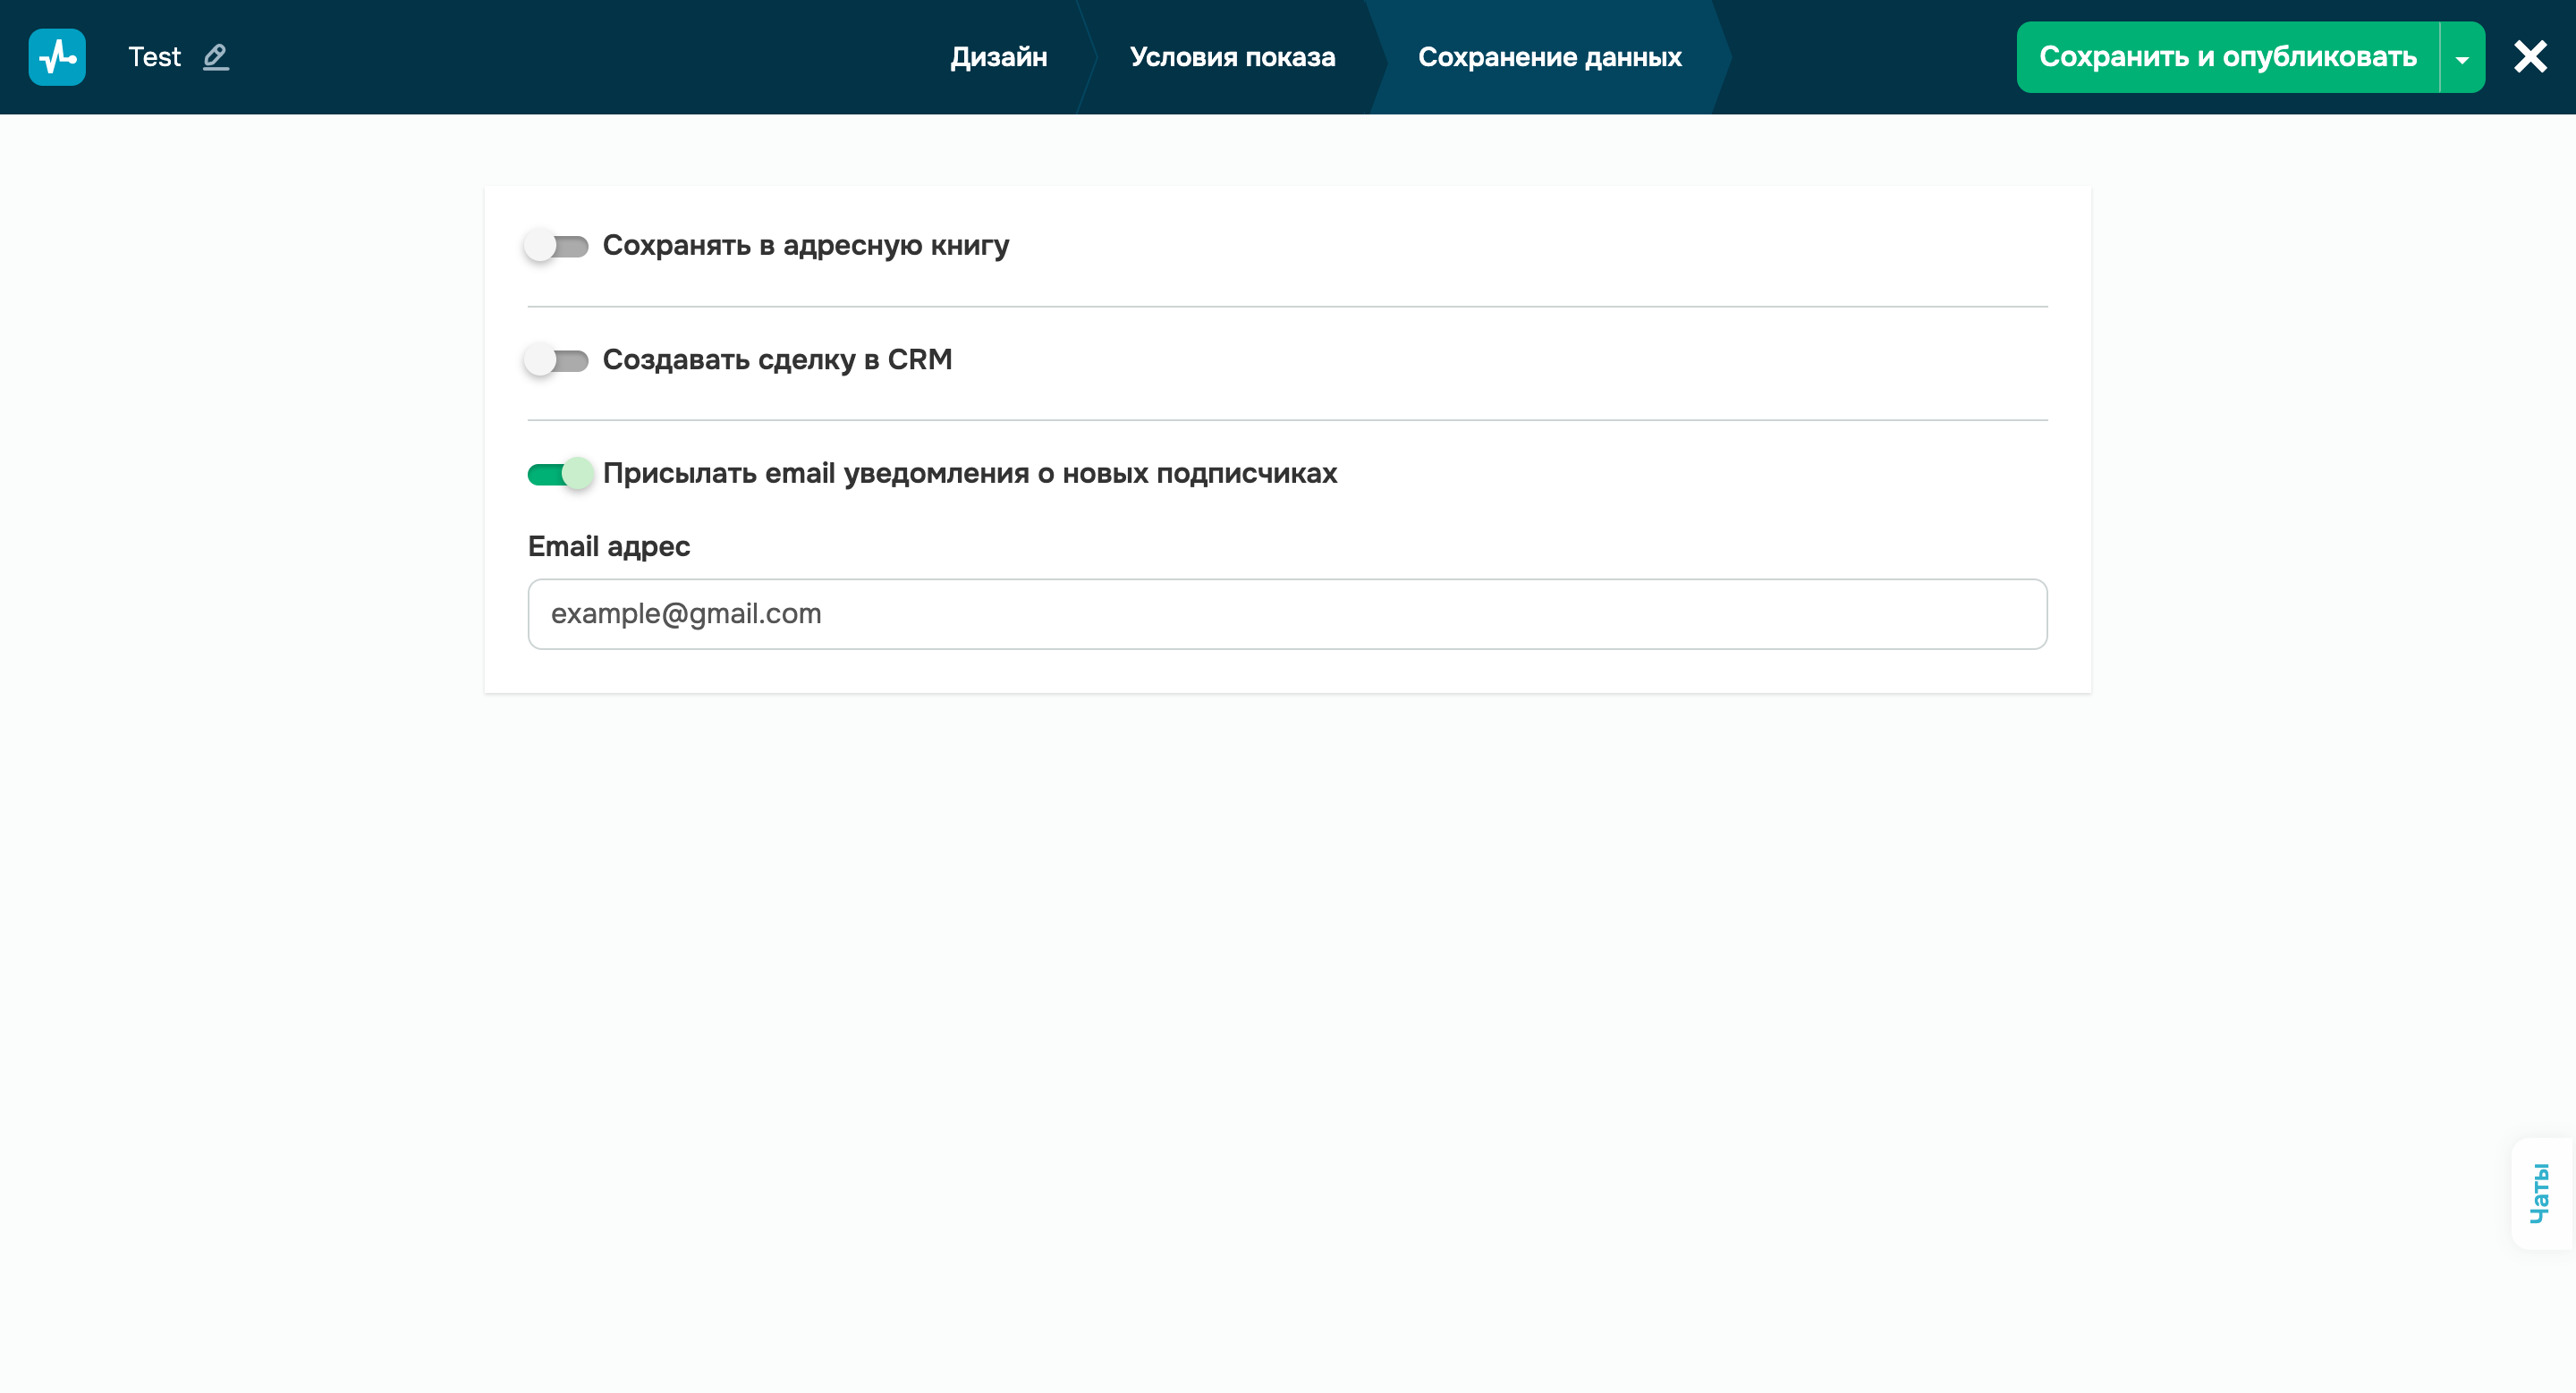This screenshot has width=2576, height=1393.
Task: Select the pencil edit icon next to the title
Action: pos(216,57)
